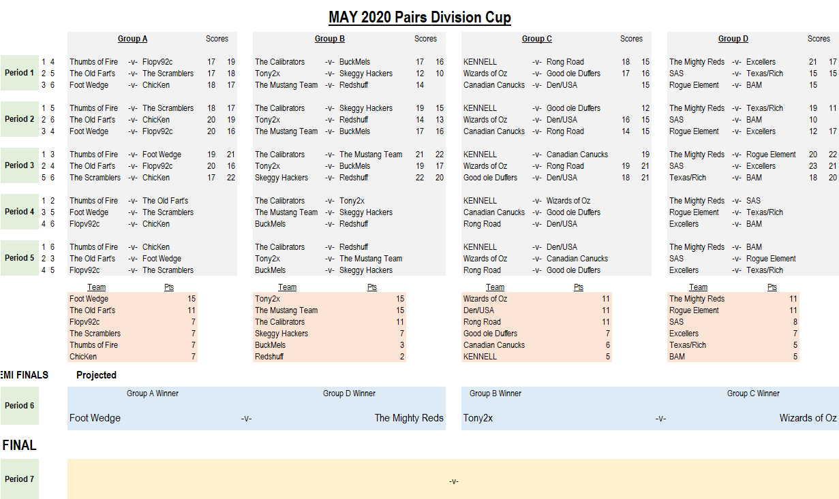Click Wizards of Oz in the semi-final row

(808, 418)
